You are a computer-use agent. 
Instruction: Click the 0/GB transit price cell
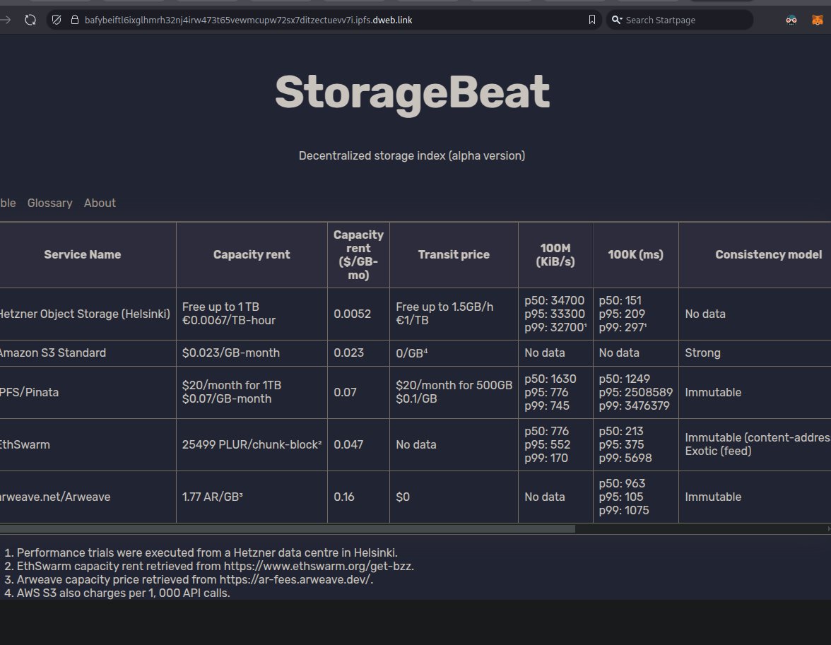454,353
